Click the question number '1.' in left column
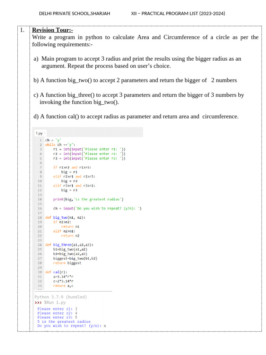This screenshot has width=266, height=355. tap(22, 30)
